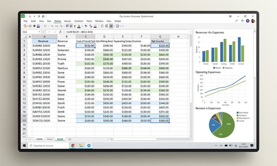Click the pie chart in the side panel
The height and width of the screenshot is (166, 277).
pyautogui.click(x=222, y=125)
